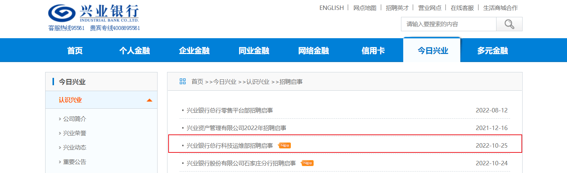Click 贵宾专线4008895561 text
Viewport: 567px width, 173px height.
pyautogui.click(x=115, y=28)
